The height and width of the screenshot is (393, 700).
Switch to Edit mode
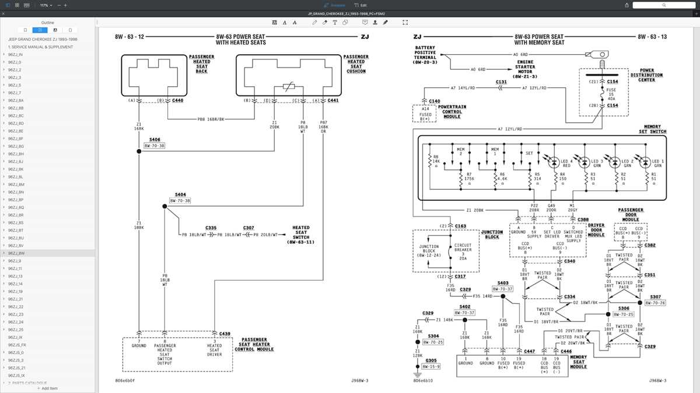(x=360, y=5)
